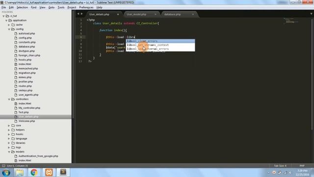Viewport: 314px width, 177px height.
Task: Open routes.php in the sidebar
Action: (25, 86)
